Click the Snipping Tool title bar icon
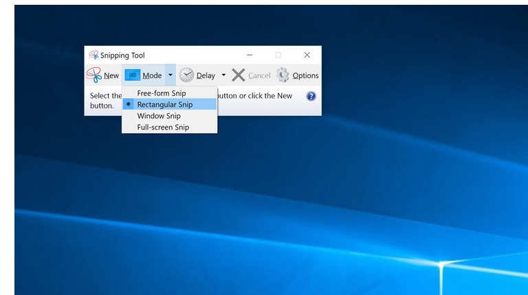Screen dimensions: 528x295 93,55
